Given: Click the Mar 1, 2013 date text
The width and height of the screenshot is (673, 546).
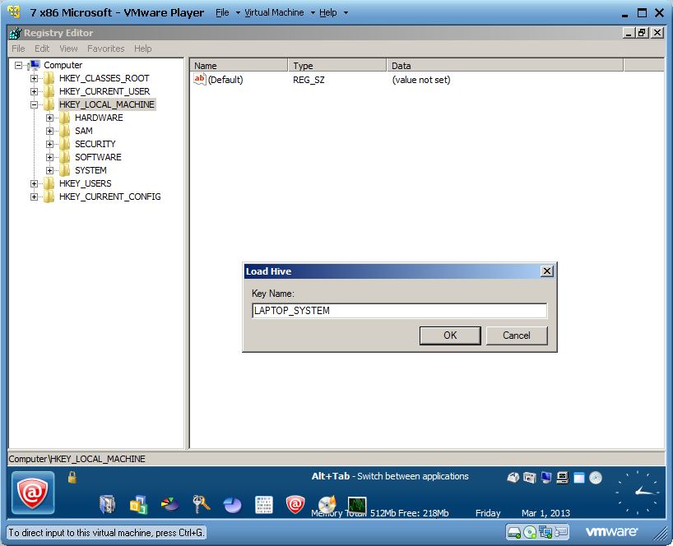Looking at the screenshot, I should [x=546, y=513].
